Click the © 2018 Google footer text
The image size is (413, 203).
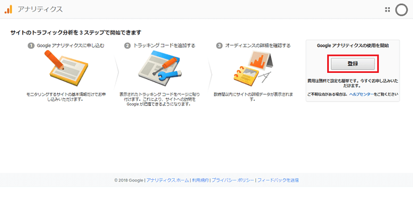[x=129, y=180]
